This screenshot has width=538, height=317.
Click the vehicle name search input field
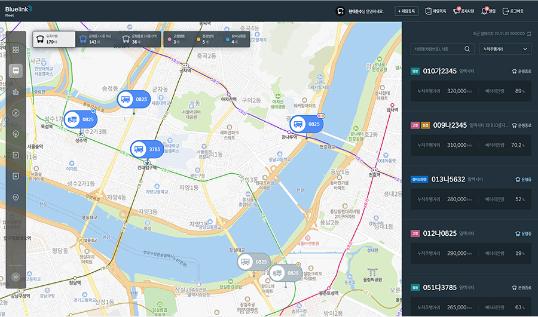point(436,49)
